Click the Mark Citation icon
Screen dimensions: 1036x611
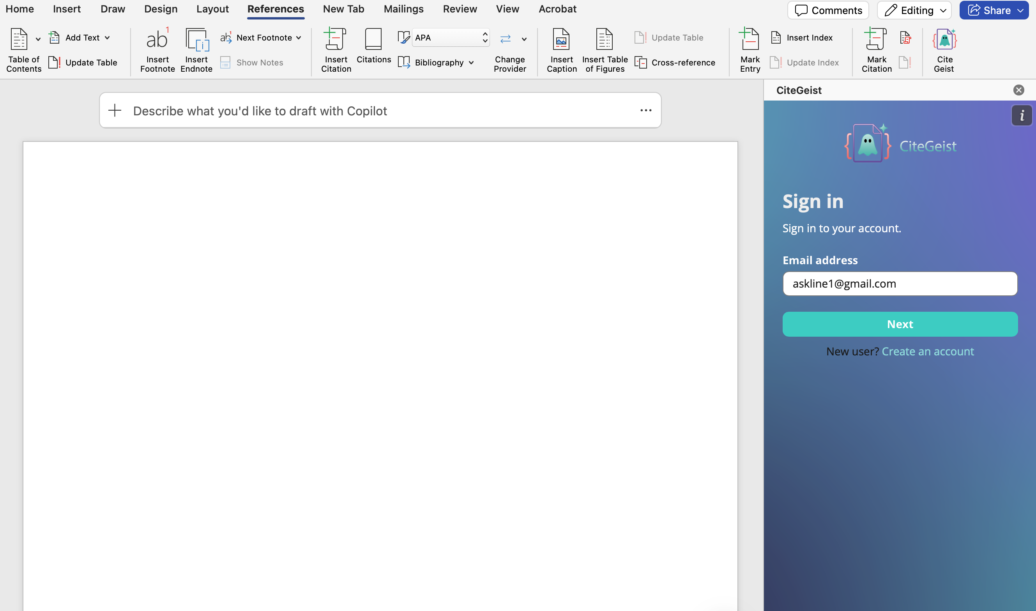coord(876,39)
